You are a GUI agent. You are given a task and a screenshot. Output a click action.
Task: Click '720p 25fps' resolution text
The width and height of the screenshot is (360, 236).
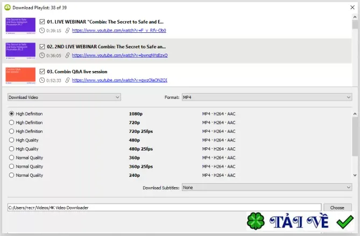141,131
